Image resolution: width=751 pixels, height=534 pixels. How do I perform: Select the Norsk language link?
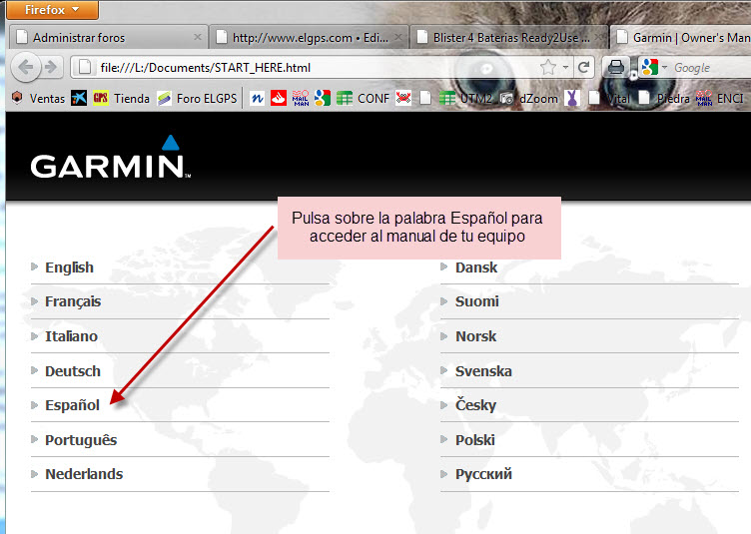(x=475, y=336)
